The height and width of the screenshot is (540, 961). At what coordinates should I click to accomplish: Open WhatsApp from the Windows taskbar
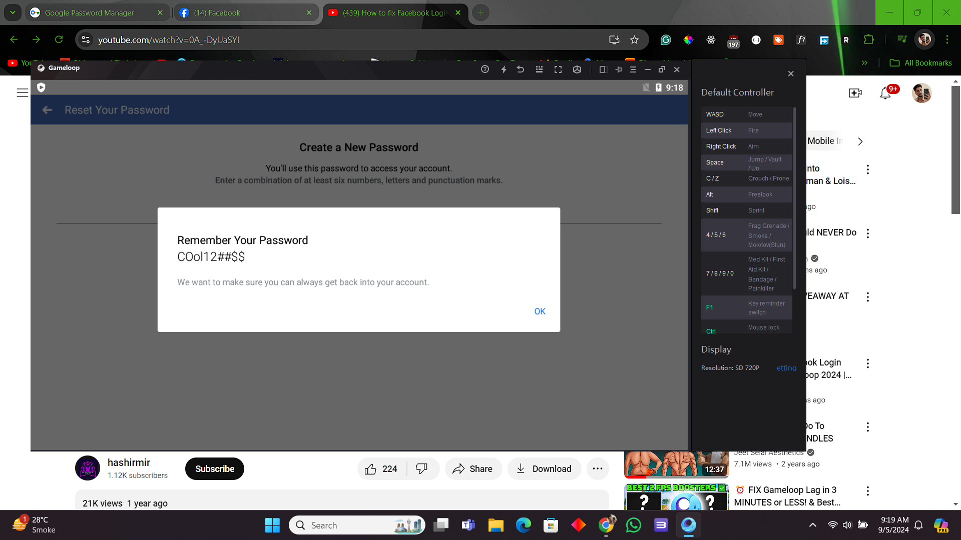pyautogui.click(x=633, y=525)
